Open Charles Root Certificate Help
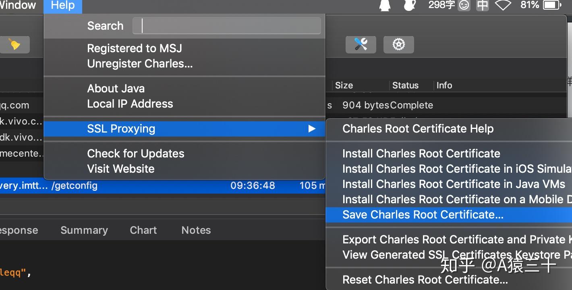Screen dimensions: 572x290 [449, 129]
